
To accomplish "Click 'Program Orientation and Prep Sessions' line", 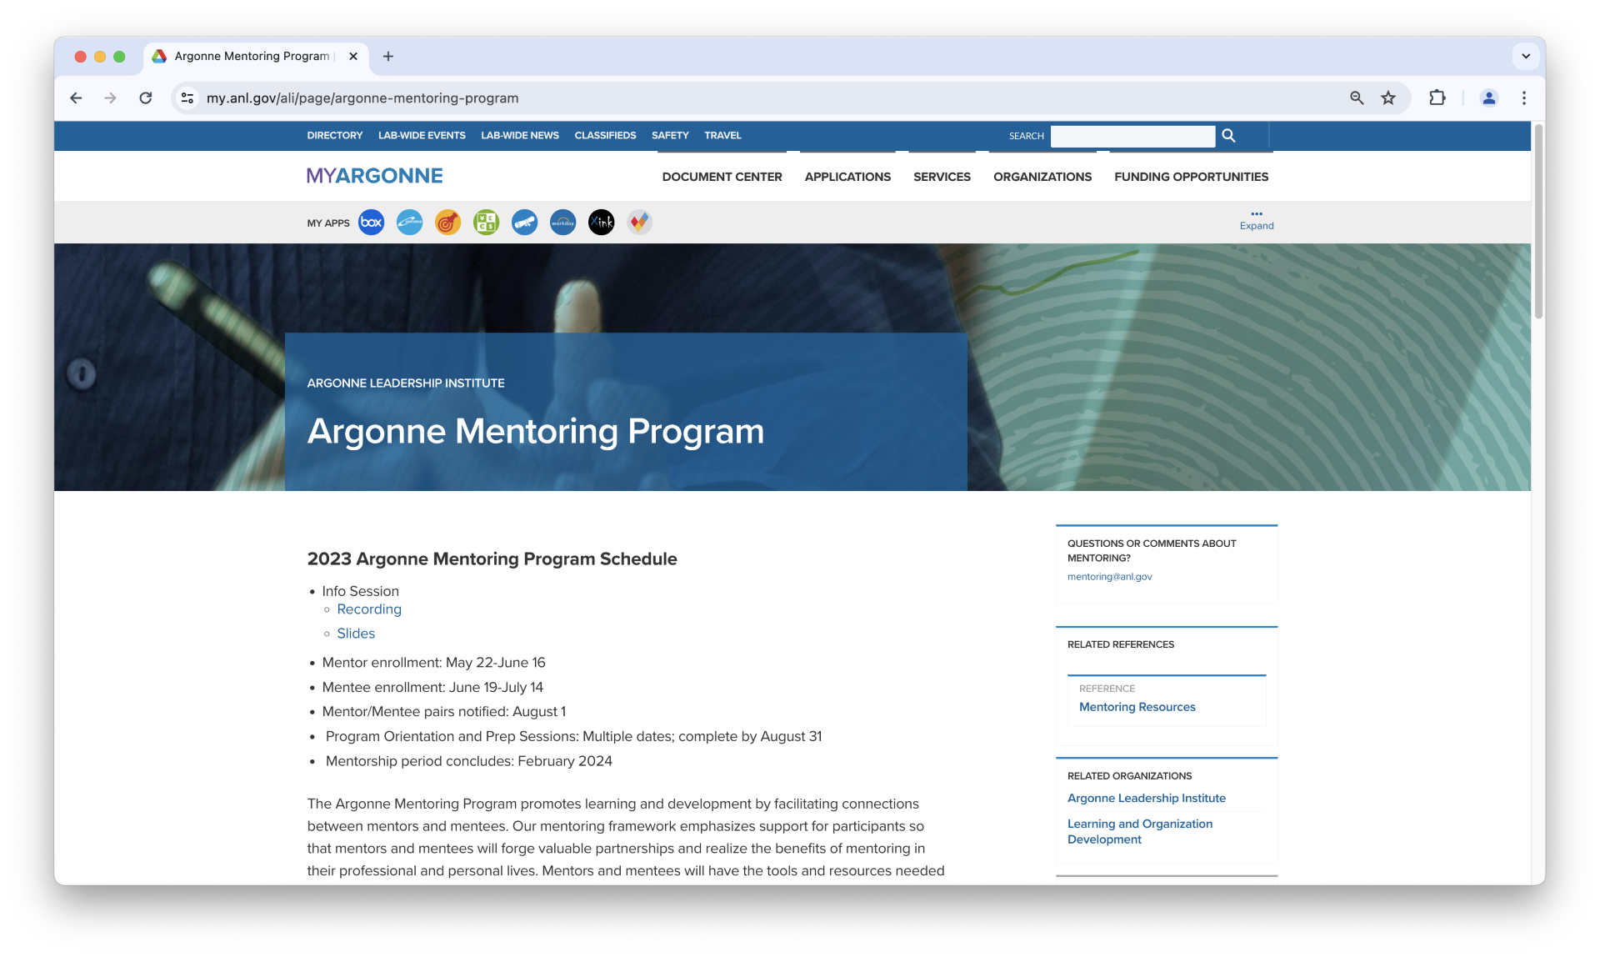I will [x=573, y=737].
